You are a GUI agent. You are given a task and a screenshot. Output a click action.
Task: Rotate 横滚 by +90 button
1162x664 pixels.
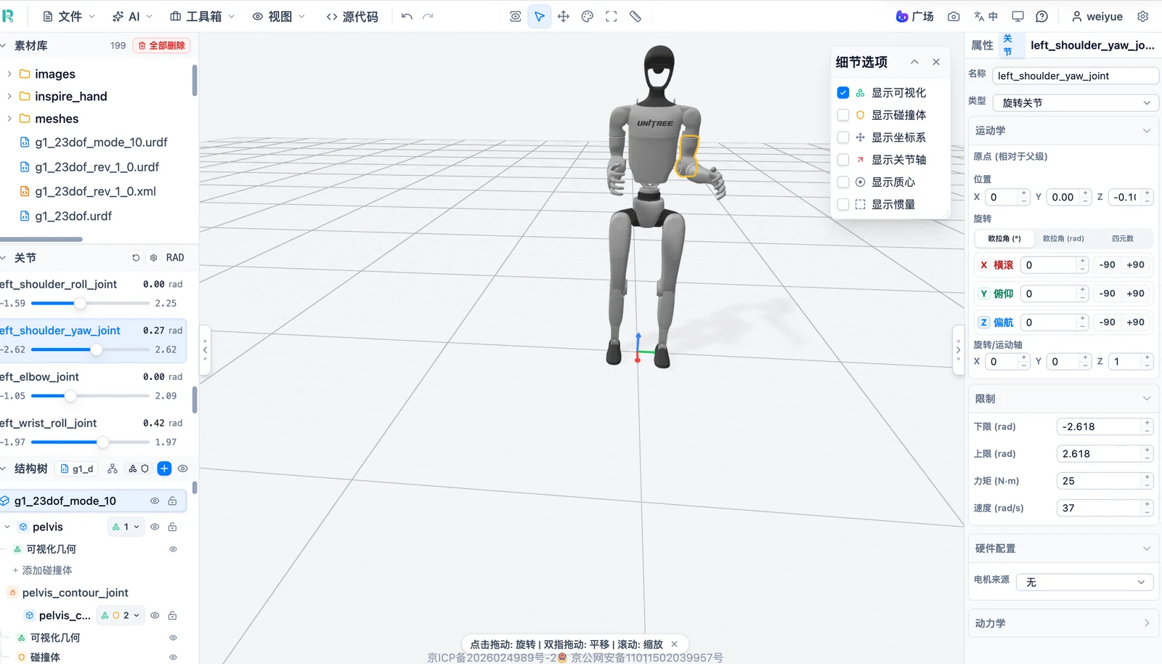(1135, 264)
